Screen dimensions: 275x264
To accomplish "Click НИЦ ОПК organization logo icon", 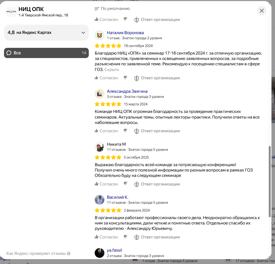I will point(11,12).
